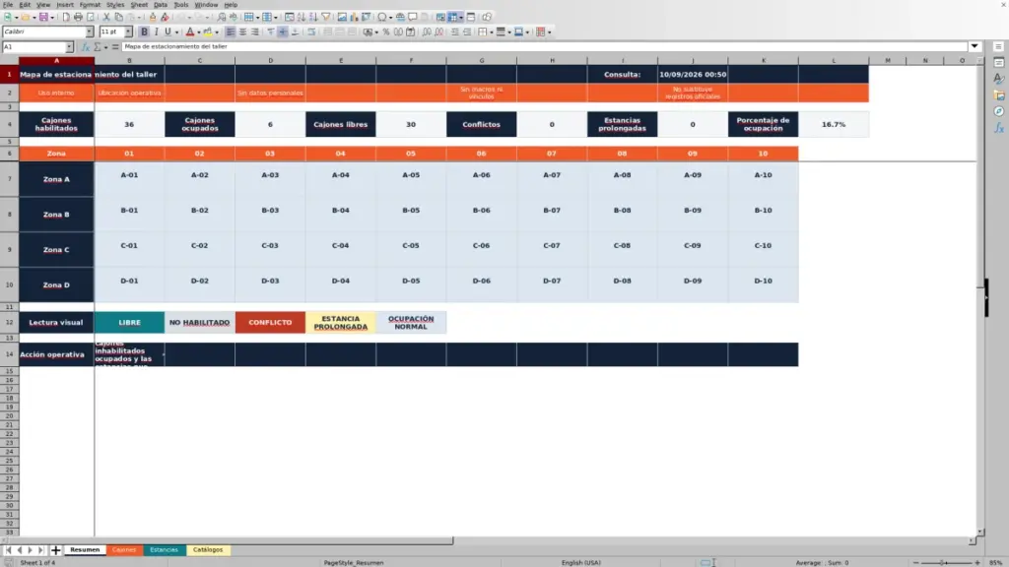Screen dimensions: 1009x567
Task: Click the Name Box showing A1
Action: pos(34,47)
